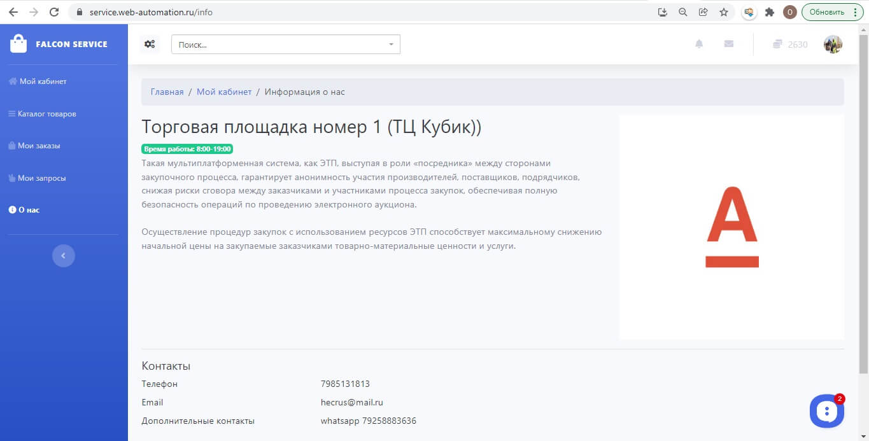Open the settings gears icon
The height and width of the screenshot is (441, 869).
point(150,44)
